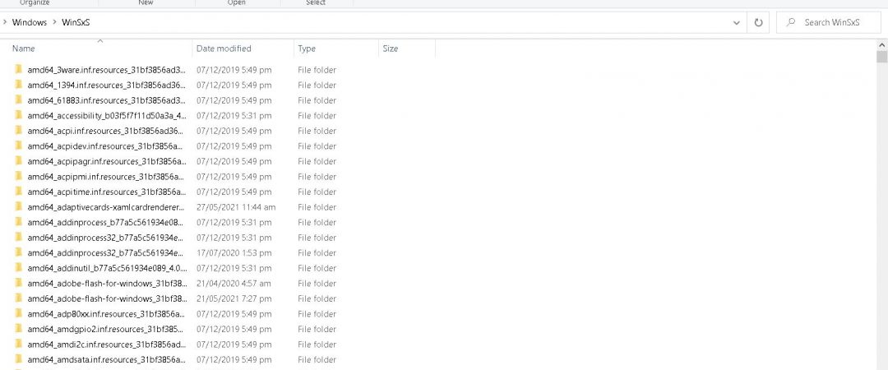The image size is (888, 370).
Task: Click the folder icon beside amd64_accessibility
Action: (x=17, y=116)
